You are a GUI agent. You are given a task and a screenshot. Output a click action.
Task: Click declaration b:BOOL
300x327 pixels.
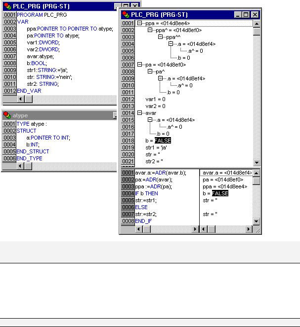point(37,63)
